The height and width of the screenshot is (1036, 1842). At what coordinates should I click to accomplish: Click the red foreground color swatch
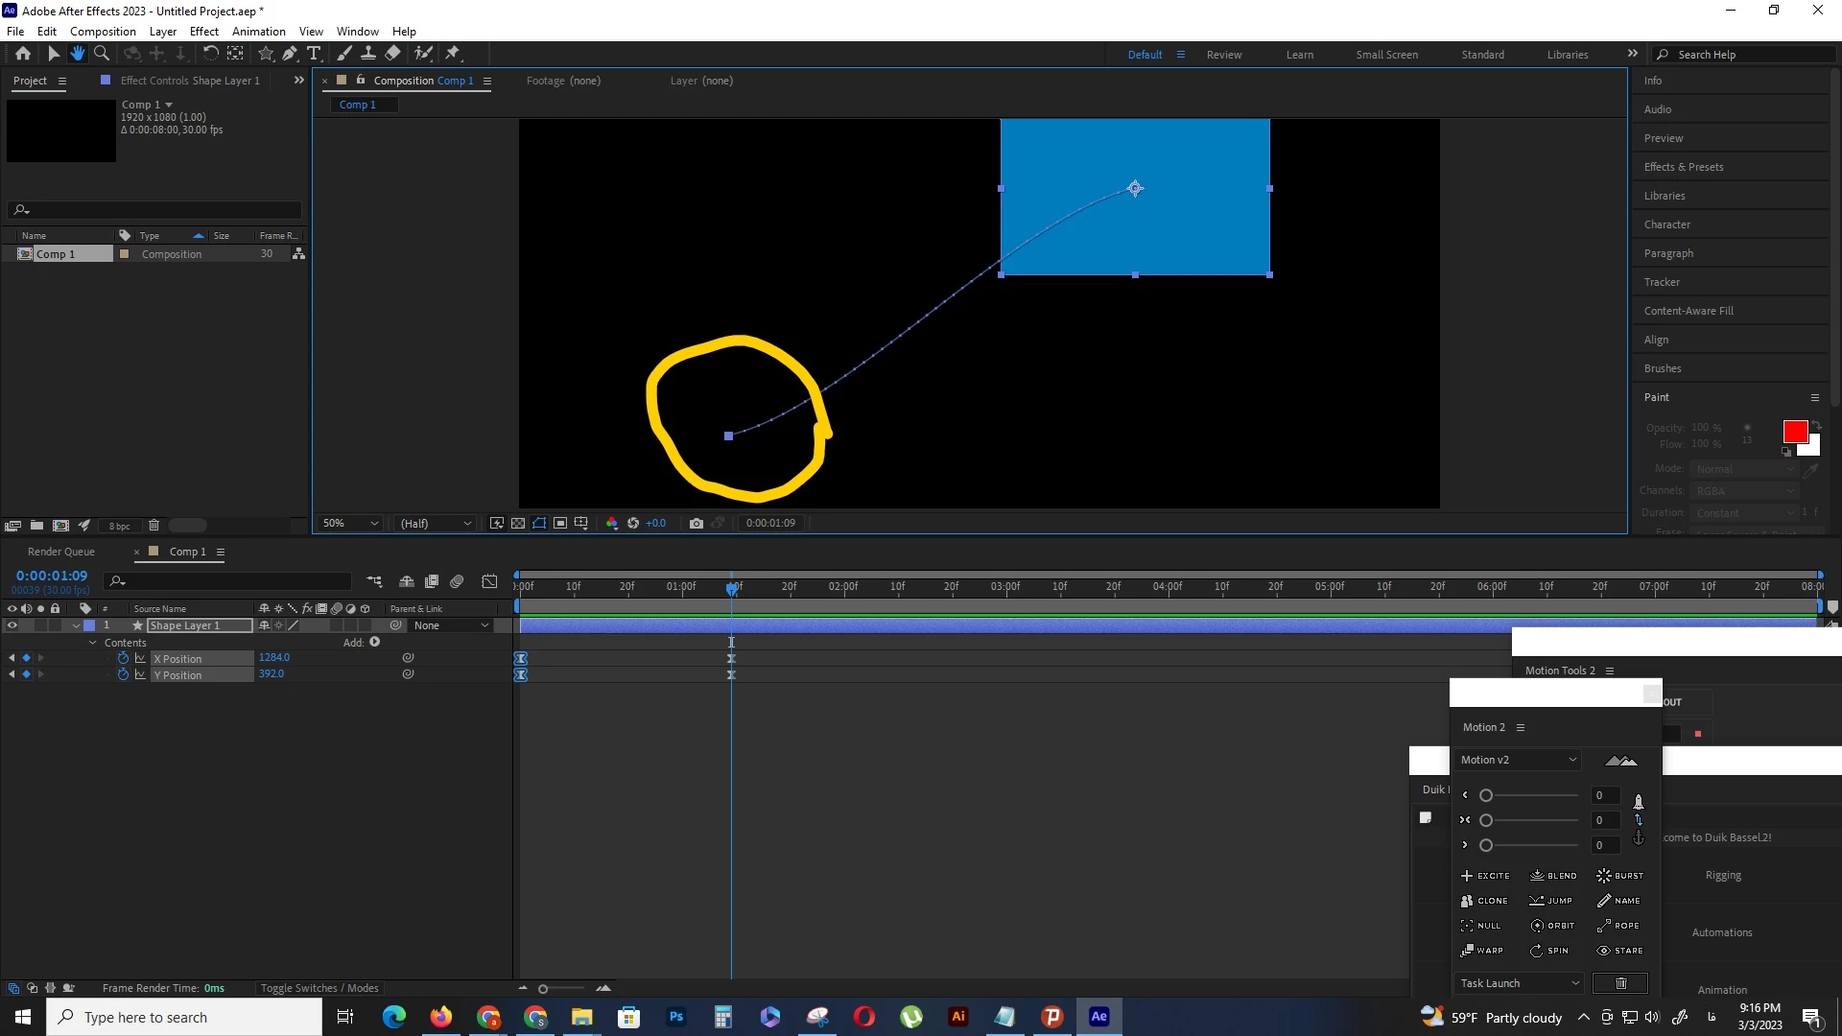click(1794, 431)
